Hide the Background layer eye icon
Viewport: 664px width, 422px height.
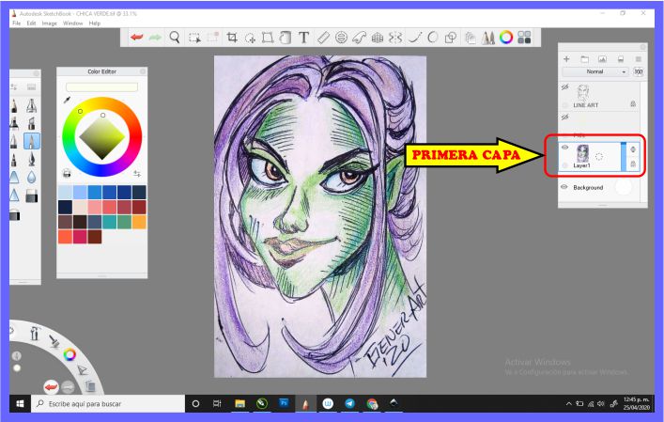click(x=564, y=187)
